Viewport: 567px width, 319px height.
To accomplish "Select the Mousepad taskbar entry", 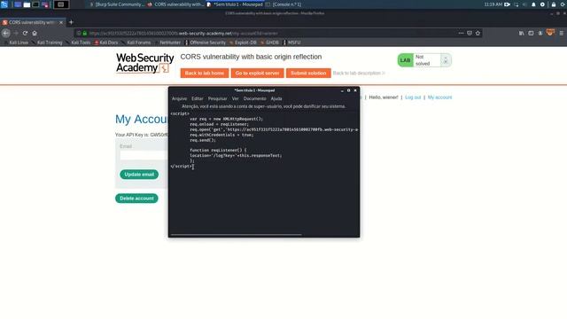I will 235,4.
